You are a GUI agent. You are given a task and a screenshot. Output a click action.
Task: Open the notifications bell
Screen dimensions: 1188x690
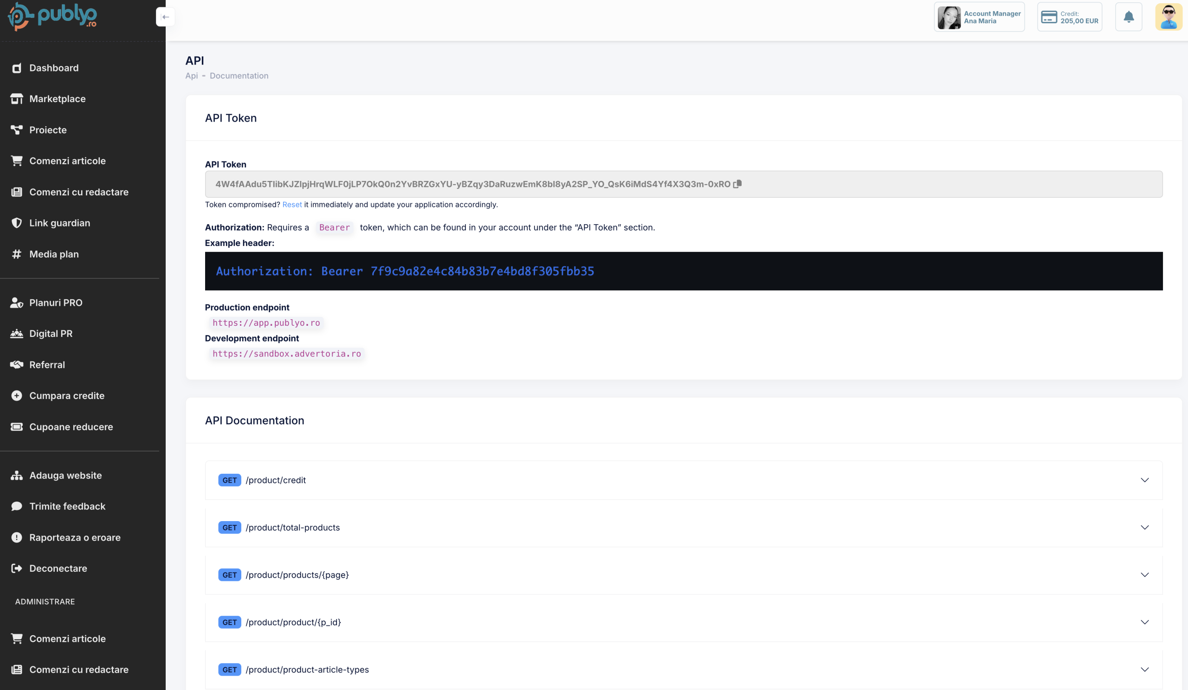1128,17
